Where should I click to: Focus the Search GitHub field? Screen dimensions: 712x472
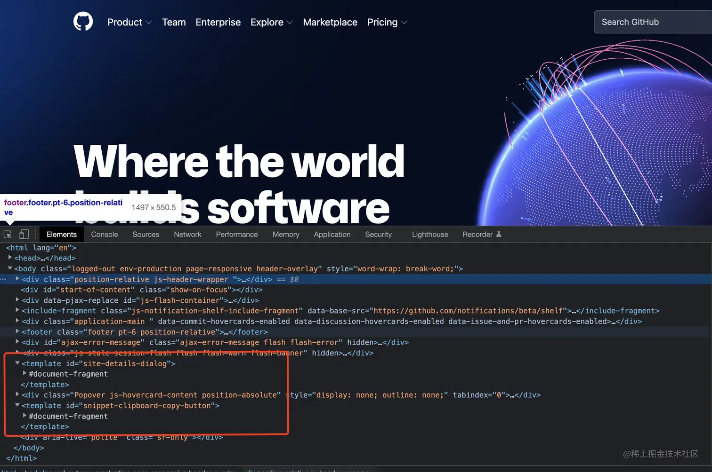pyautogui.click(x=653, y=22)
